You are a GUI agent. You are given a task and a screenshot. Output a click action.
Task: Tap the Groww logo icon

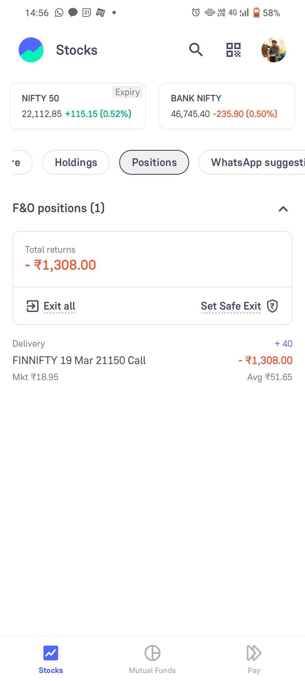(31, 50)
